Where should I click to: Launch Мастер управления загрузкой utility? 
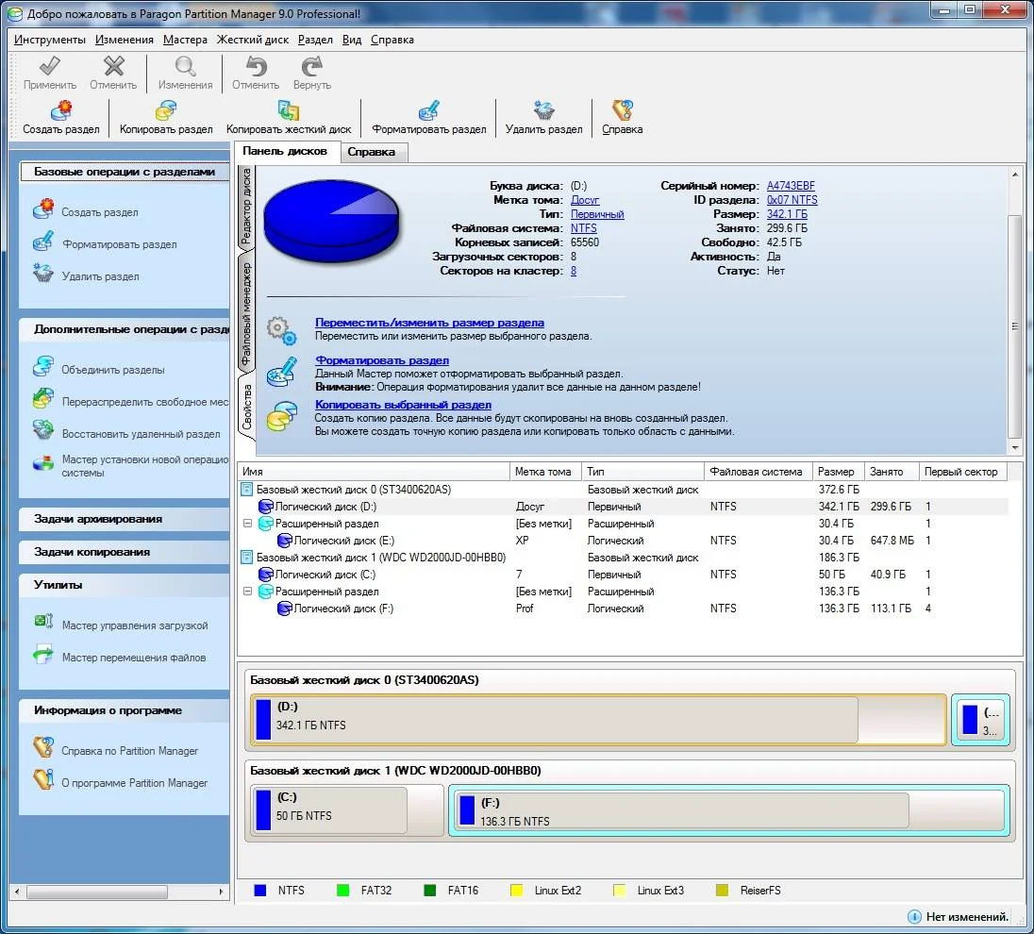[134, 625]
